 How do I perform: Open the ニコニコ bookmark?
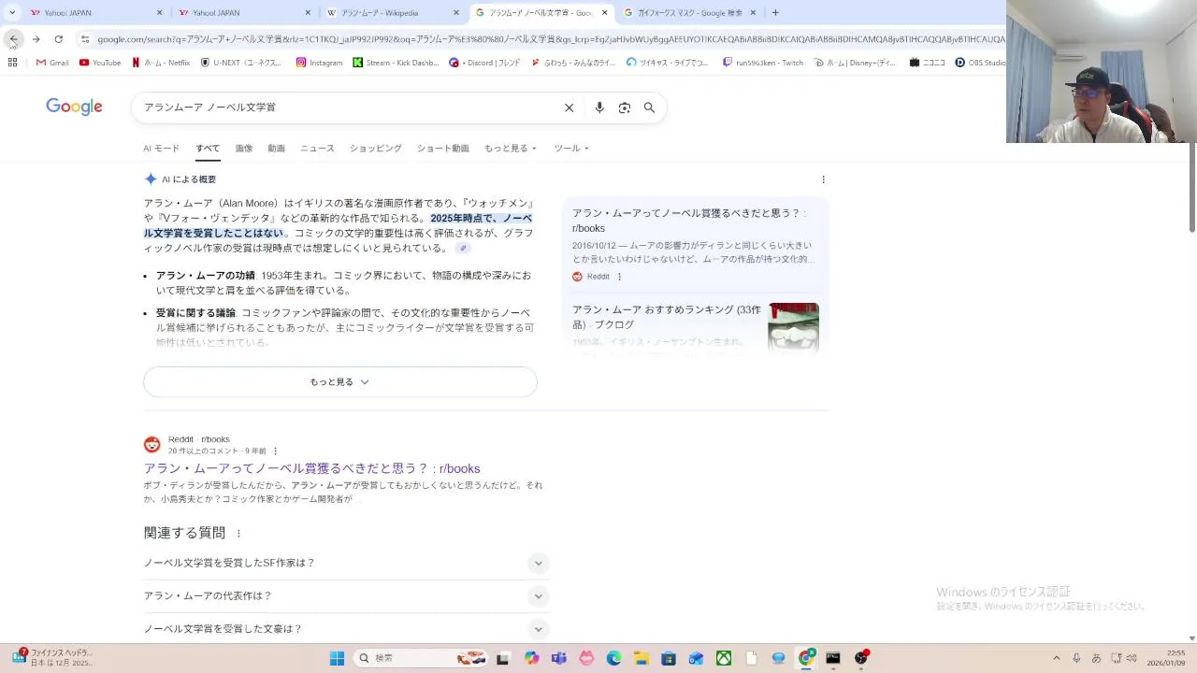pyautogui.click(x=927, y=63)
